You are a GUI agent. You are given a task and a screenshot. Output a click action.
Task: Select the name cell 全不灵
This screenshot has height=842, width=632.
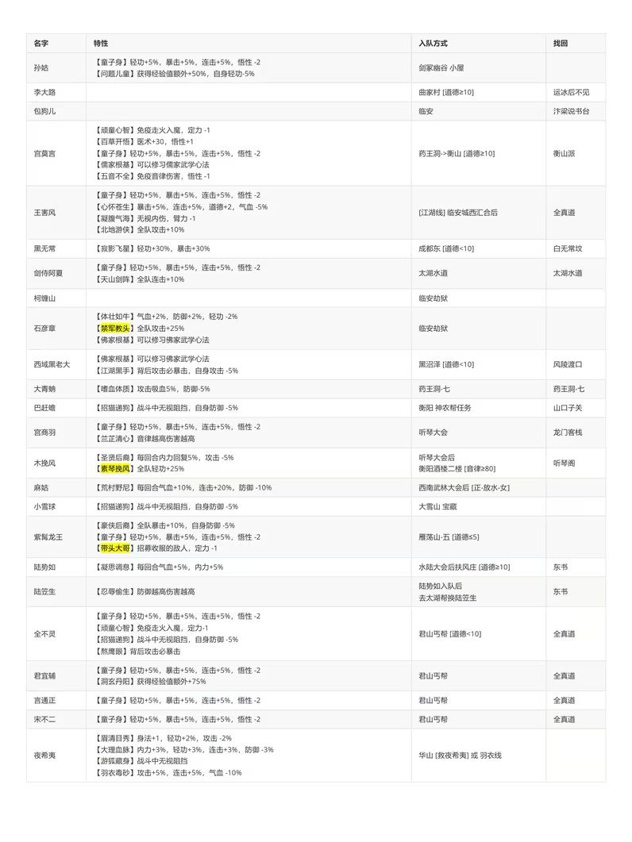click(x=44, y=634)
